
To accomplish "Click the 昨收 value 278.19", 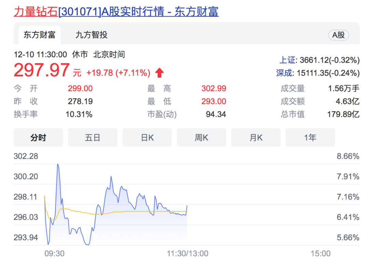I will (80, 101).
